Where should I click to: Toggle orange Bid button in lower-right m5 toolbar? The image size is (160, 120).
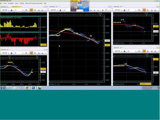[144, 51]
